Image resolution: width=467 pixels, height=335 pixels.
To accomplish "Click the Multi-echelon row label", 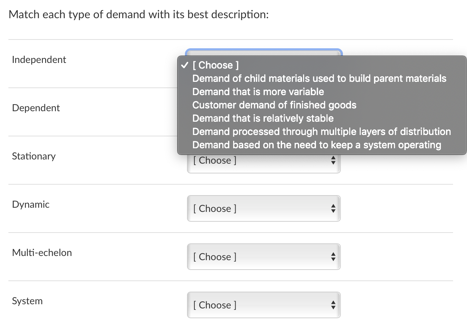I will (42, 253).
